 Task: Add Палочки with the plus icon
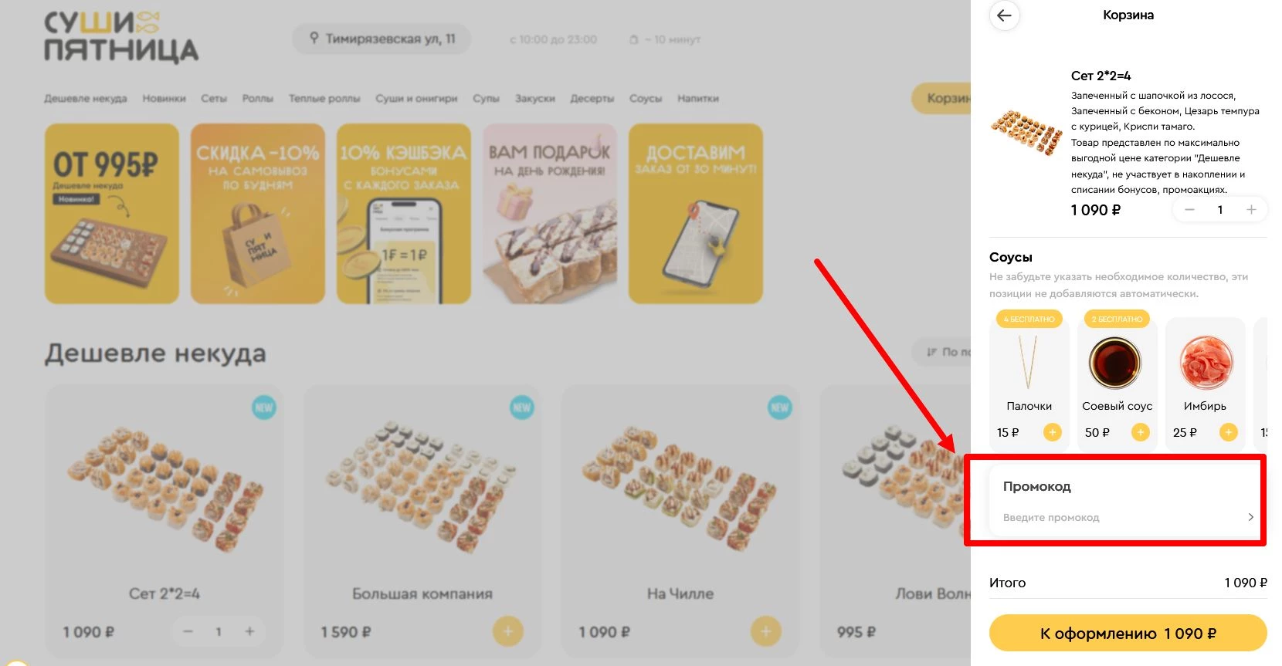pyautogui.click(x=1052, y=432)
